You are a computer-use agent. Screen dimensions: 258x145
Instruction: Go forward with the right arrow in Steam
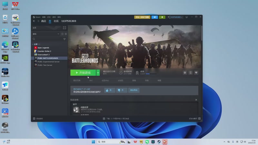point(38,21)
